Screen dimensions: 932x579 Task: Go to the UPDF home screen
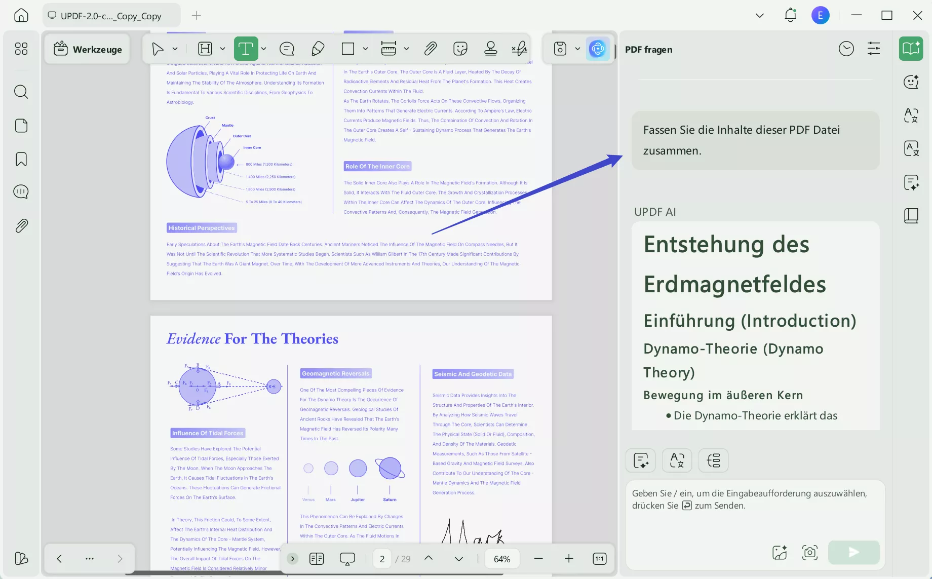click(21, 15)
